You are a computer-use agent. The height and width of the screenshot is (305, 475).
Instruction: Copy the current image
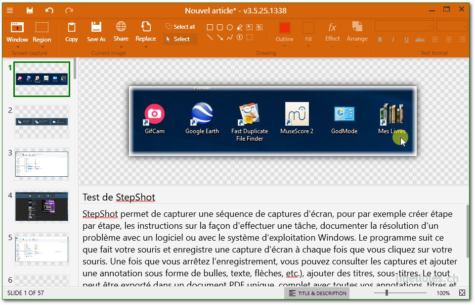click(72, 32)
